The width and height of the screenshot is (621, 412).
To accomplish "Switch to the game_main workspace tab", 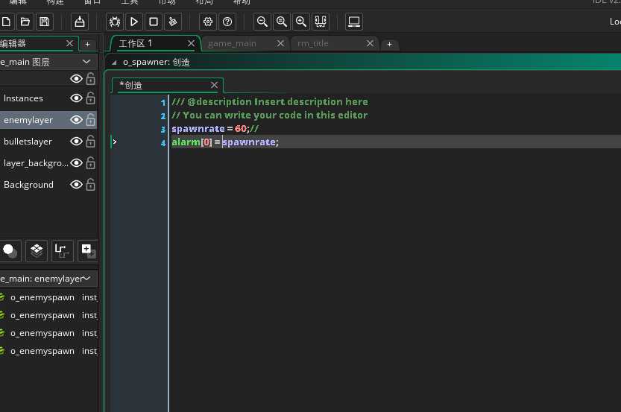I will (x=232, y=43).
